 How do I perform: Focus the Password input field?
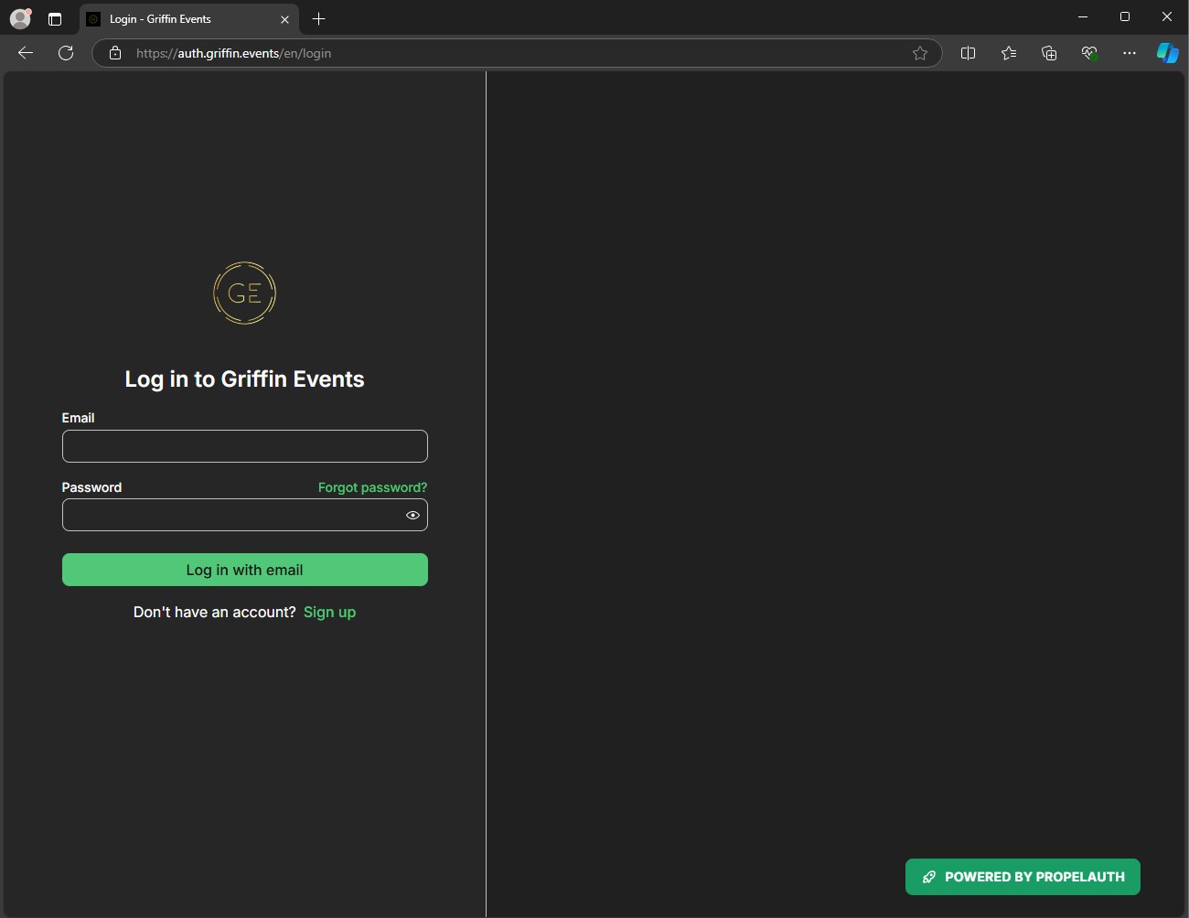pyautogui.click(x=244, y=515)
